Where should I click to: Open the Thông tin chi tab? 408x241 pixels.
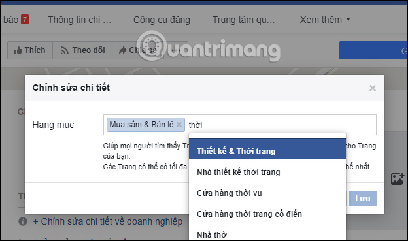79,20
